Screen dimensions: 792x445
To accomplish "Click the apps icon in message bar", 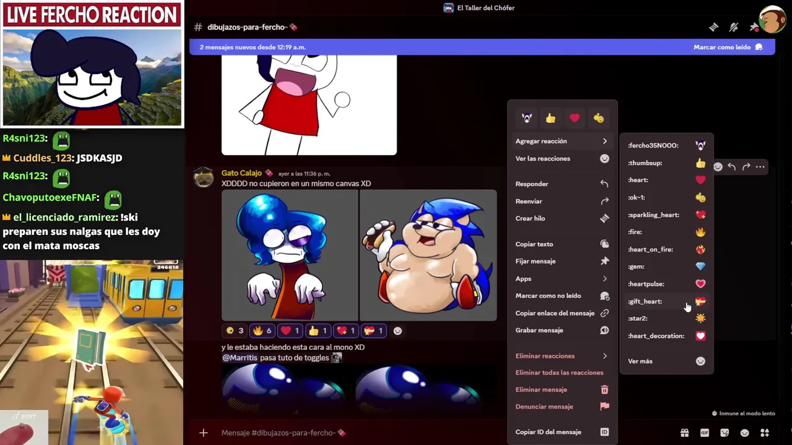I will (x=765, y=433).
